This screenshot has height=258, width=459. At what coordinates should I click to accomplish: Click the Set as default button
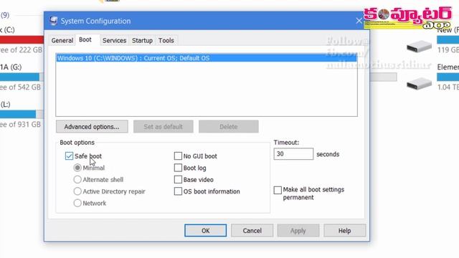[163, 127]
